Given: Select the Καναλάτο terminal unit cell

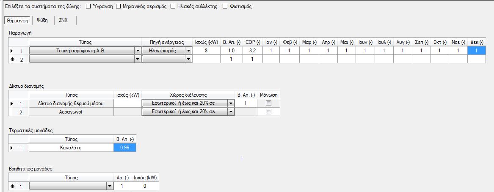Looking at the screenshot, I should (71, 148).
